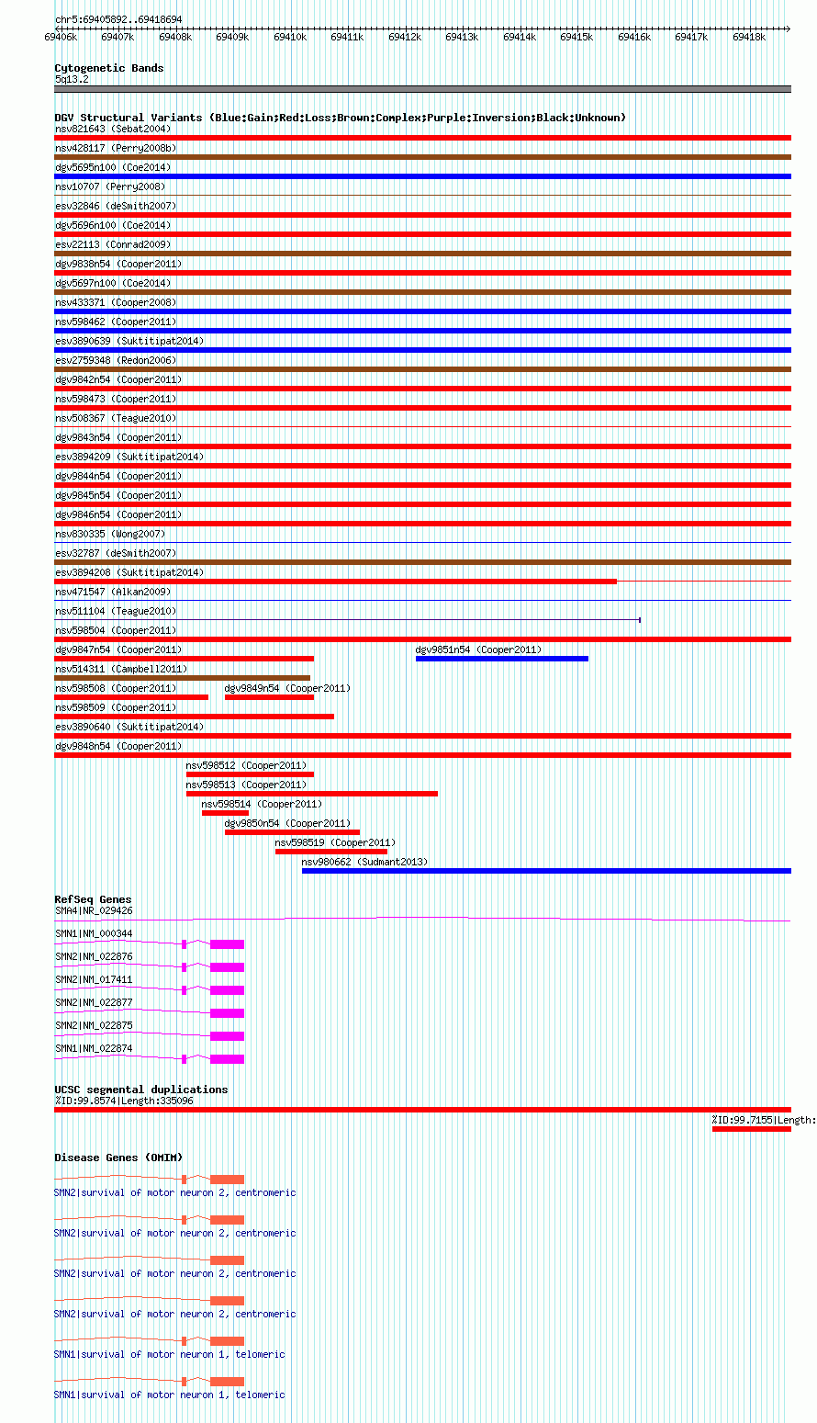Open the Cytogenetic Bands track title
The width and height of the screenshot is (817, 1423).
[x=109, y=68]
